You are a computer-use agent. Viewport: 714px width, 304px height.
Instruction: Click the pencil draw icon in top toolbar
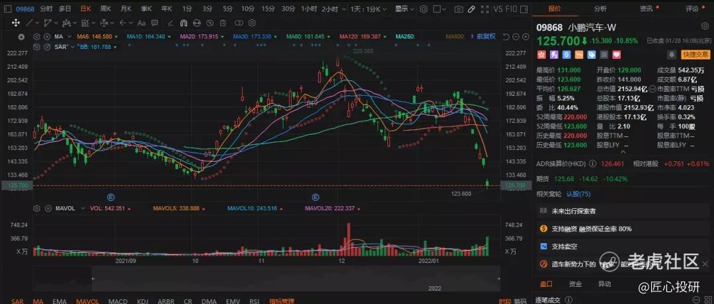(472, 9)
